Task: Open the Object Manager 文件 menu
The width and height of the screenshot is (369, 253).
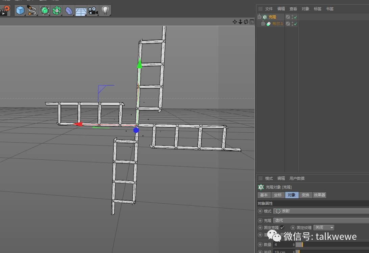Action: coord(269,9)
